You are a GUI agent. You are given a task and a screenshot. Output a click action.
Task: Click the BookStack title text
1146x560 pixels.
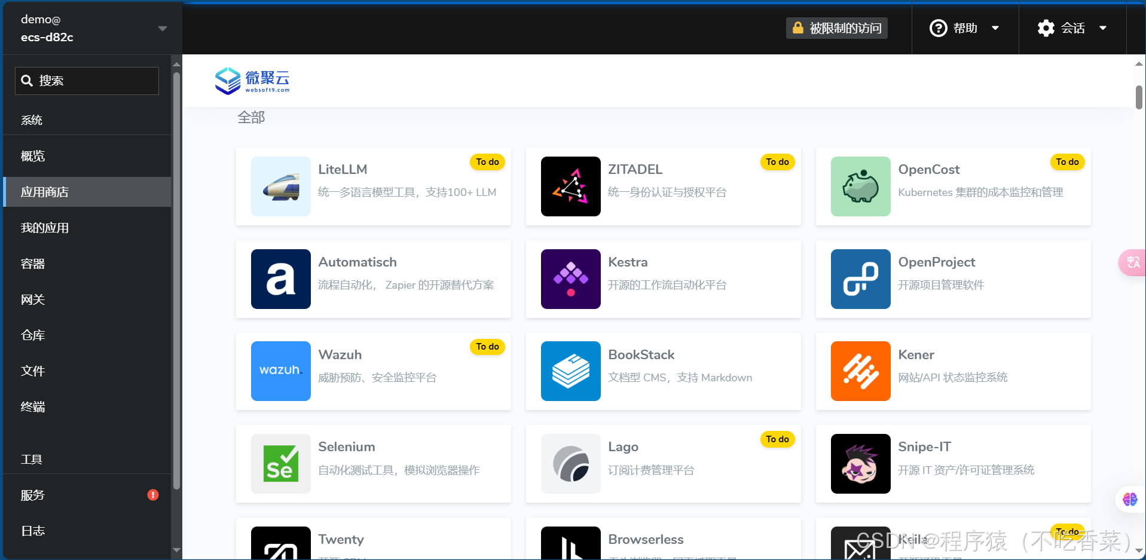[641, 354]
